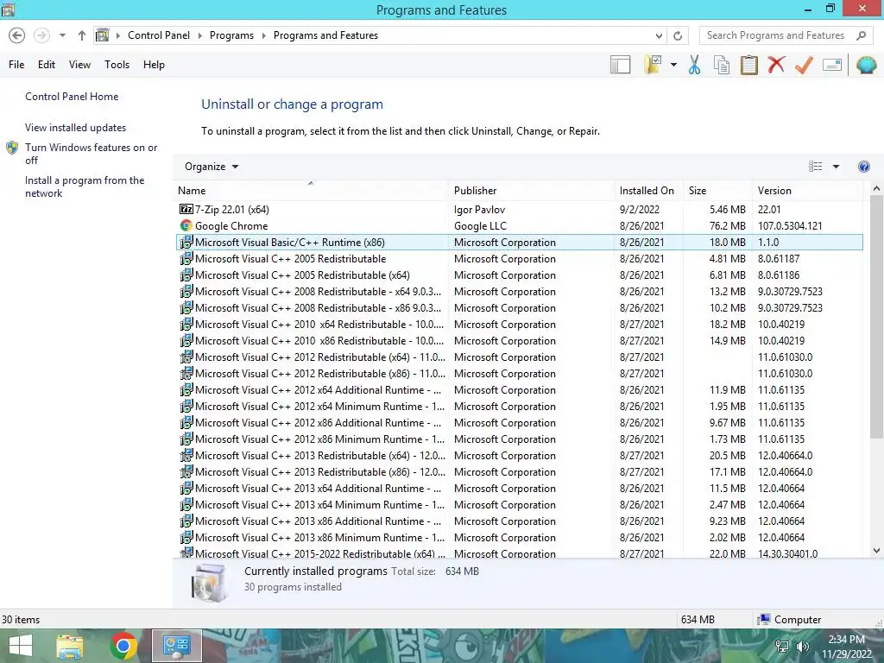Image resolution: width=884 pixels, height=663 pixels.
Task: Open Turn Windows features on or off
Action: [91, 154]
